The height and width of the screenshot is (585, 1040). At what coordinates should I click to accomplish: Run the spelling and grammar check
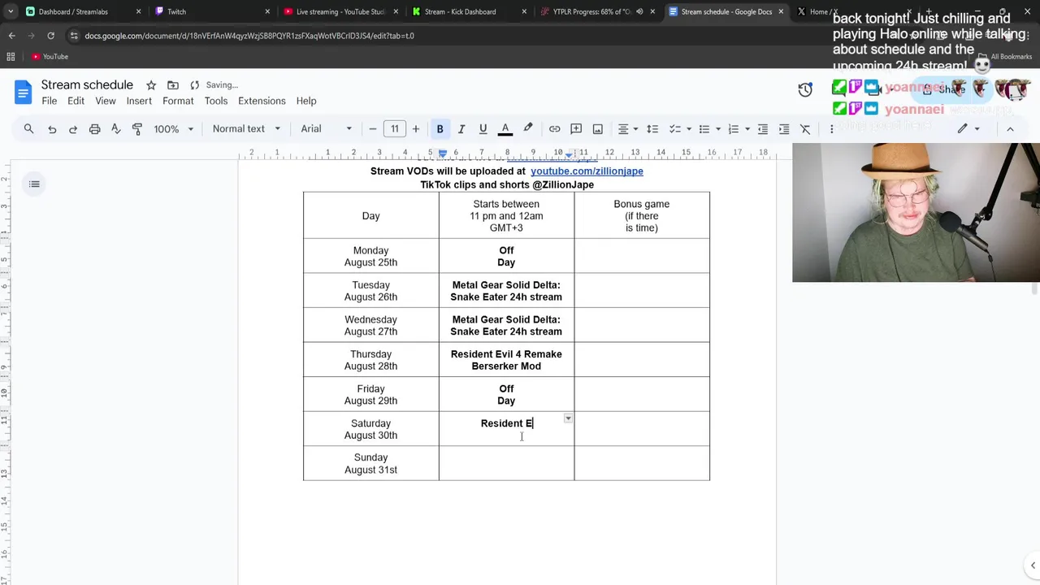tap(115, 128)
